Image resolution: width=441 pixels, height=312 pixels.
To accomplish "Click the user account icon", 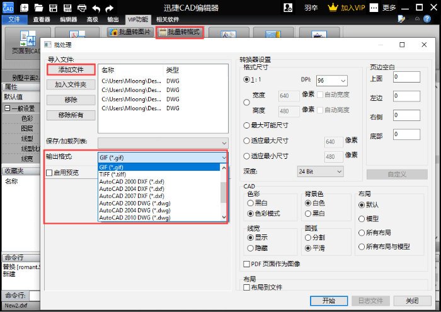I will [x=288, y=8].
